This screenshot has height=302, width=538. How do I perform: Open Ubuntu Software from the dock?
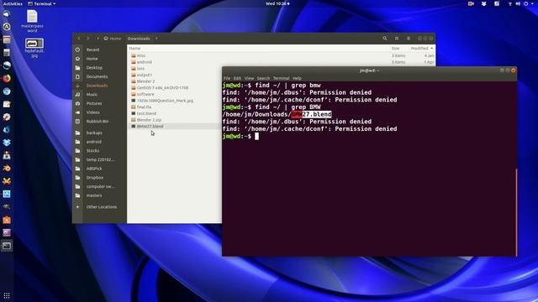[7, 220]
